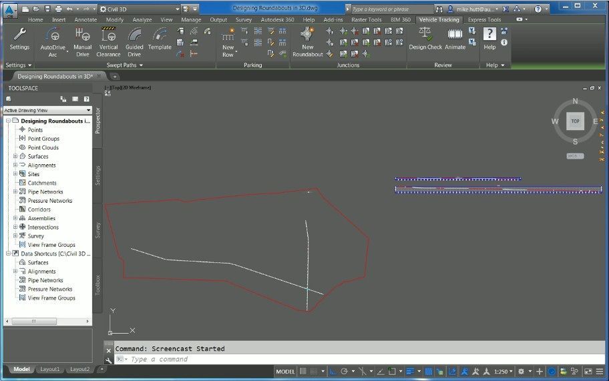Click the WCS label under ViewCube
Image resolution: width=609 pixels, height=381 pixels.
pos(575,156)
